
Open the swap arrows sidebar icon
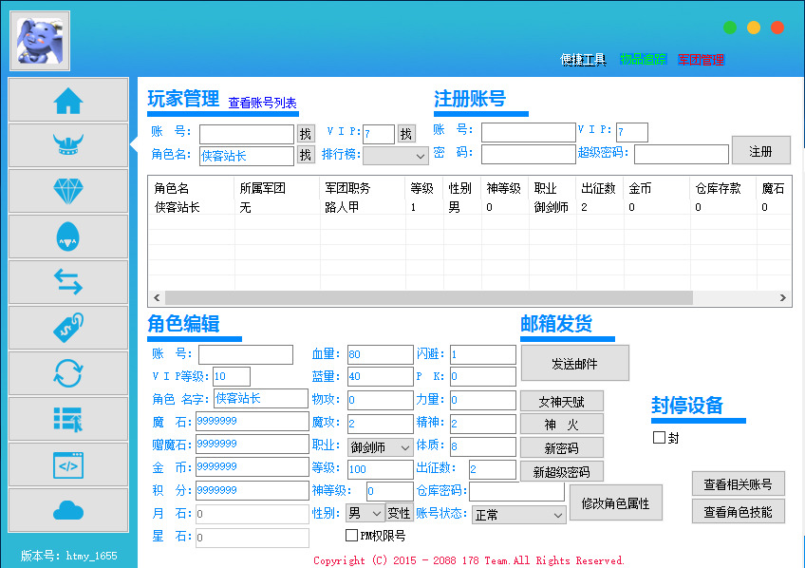68,282
